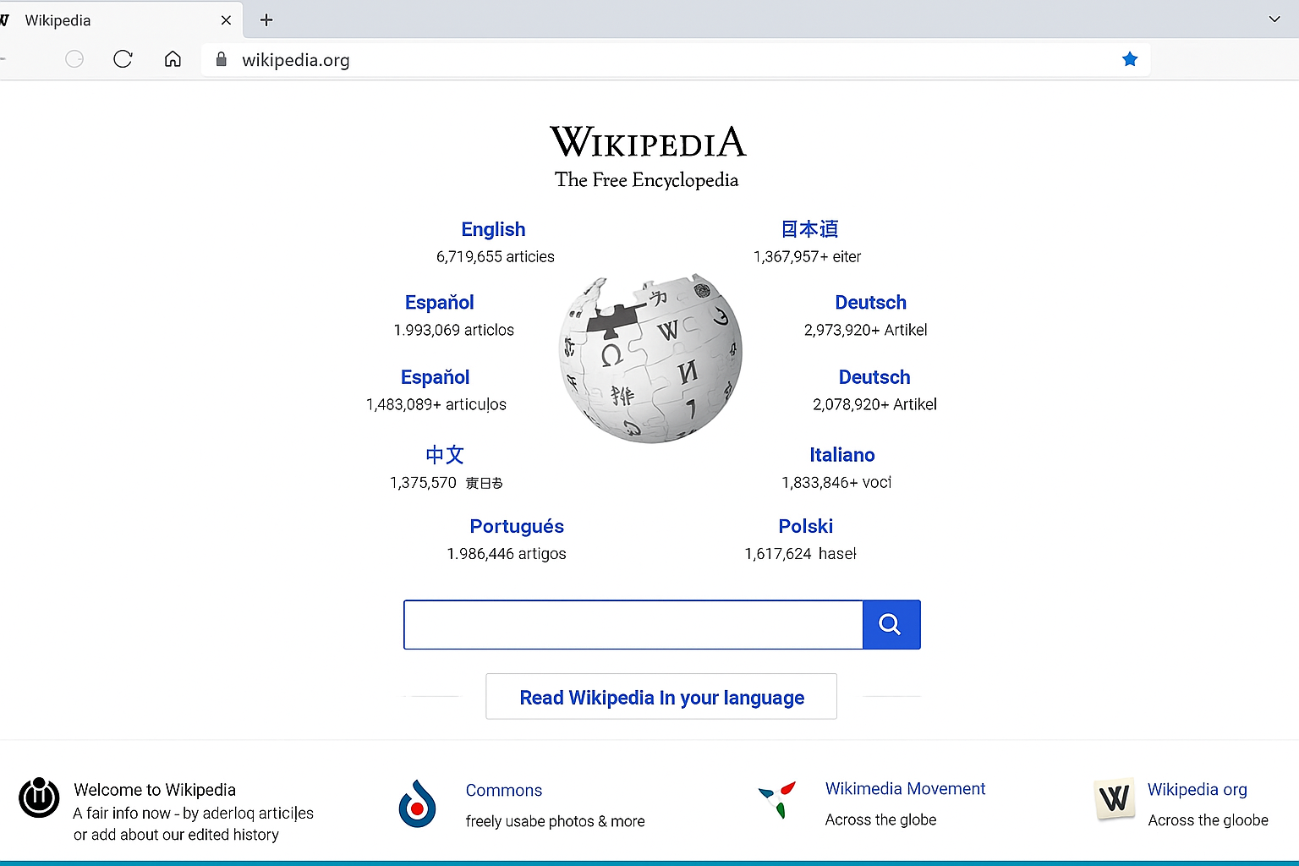Click the Wikimedia Foundation circle logo
1299x866 pixels.
click(39, 797)
